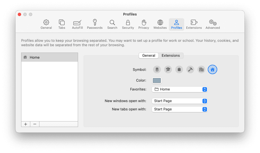
Task: Open the Websites globe icon pane
Action: [160, 24]
